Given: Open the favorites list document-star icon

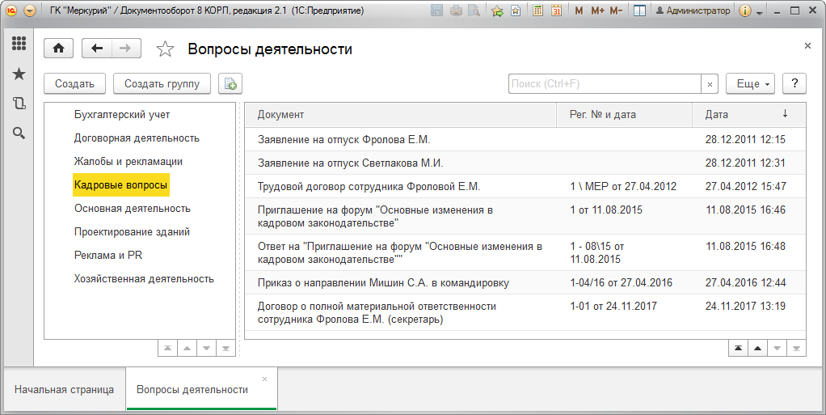Looking at the screenshot, I should pos(516,11).
